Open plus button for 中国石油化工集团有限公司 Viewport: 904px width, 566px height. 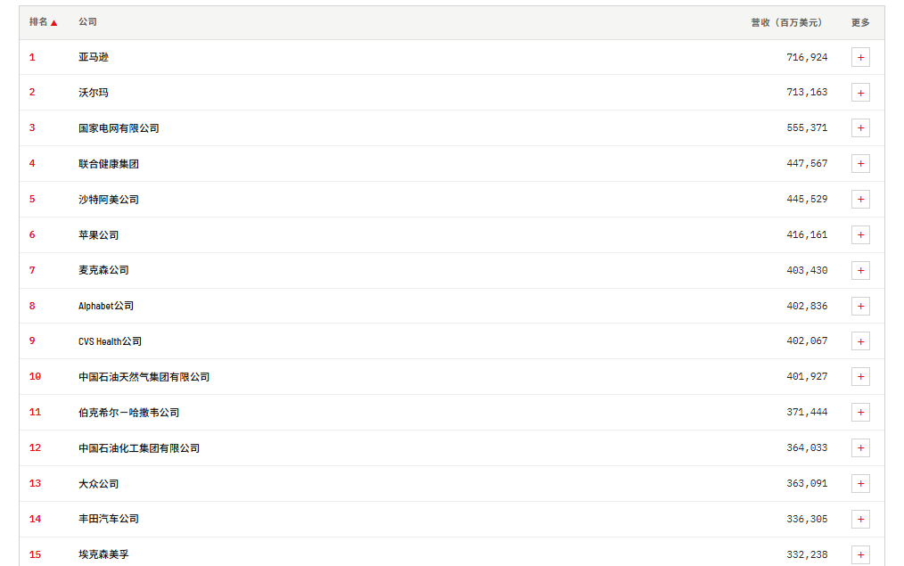860,447
